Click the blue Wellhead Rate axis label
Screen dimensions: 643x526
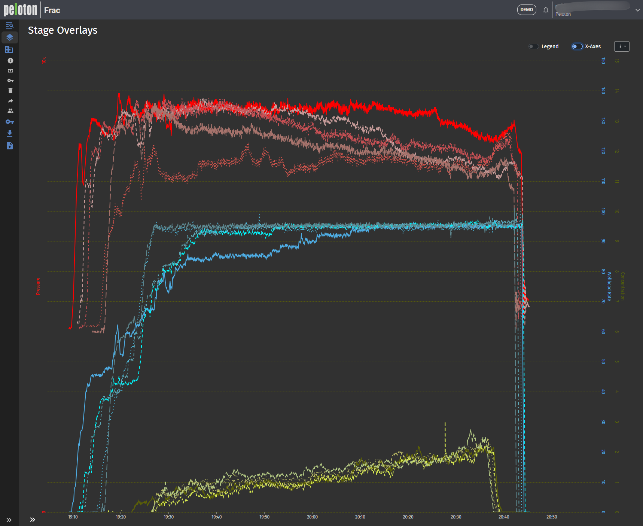(609, 286)
